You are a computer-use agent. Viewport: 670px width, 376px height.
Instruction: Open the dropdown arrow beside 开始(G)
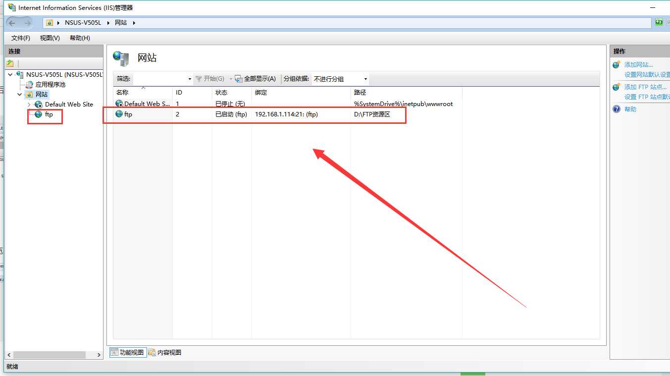pyautogui.click(x=230, y=79)
